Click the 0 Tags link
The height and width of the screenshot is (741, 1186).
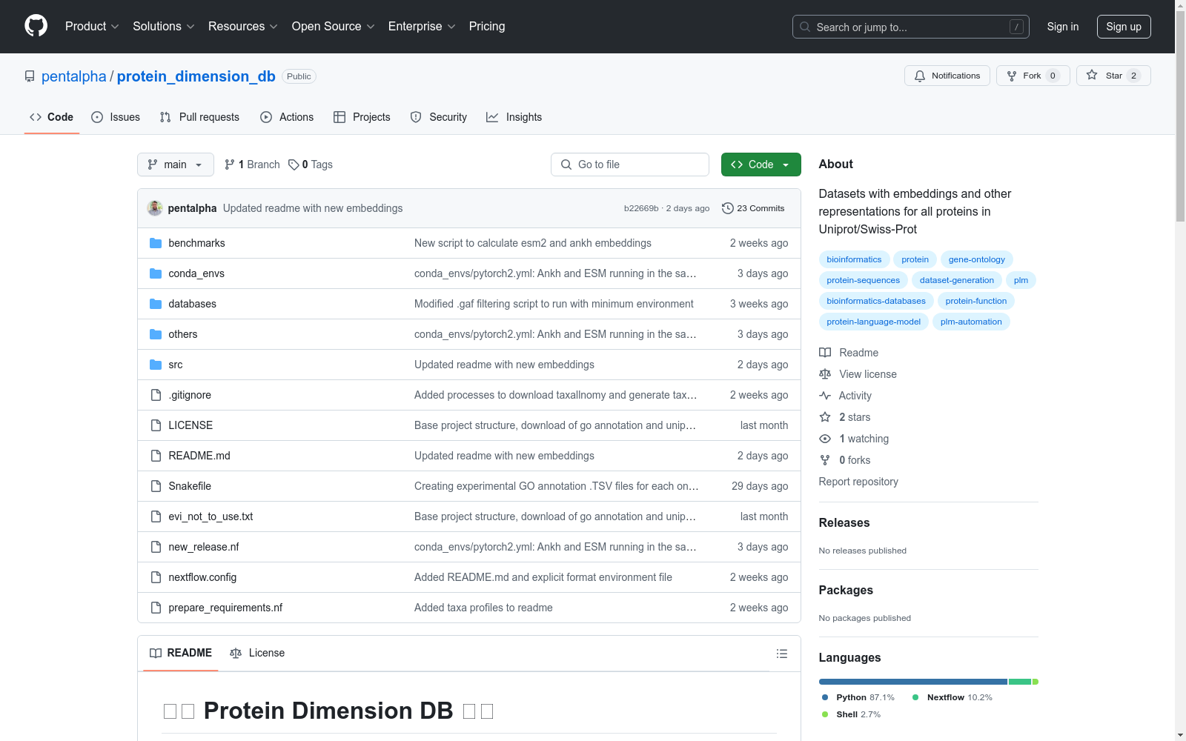pyautogui.click(x=311, y=165)
